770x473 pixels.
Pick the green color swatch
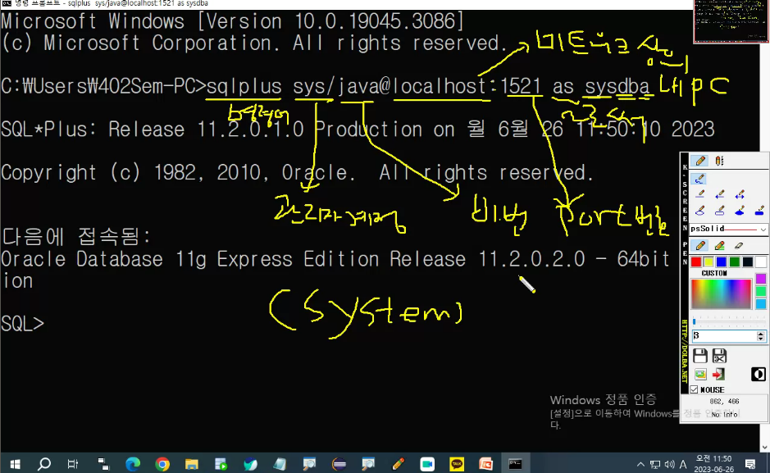pyautogui.click(x=735, y=262)
